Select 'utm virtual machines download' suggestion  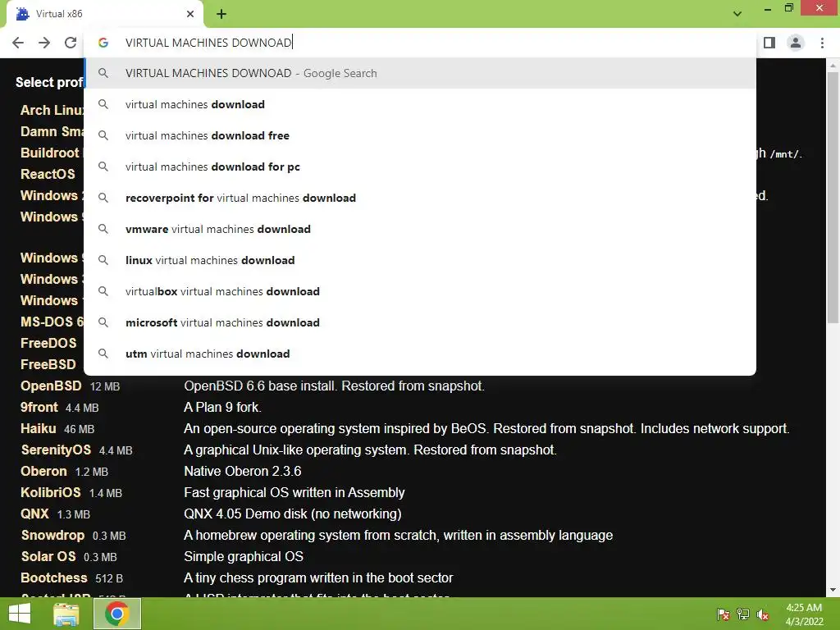tap(420, 354)
